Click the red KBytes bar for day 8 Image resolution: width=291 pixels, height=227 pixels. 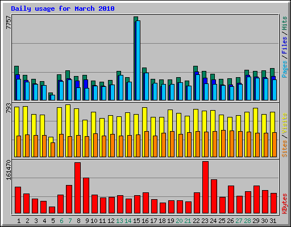[78, 188]
